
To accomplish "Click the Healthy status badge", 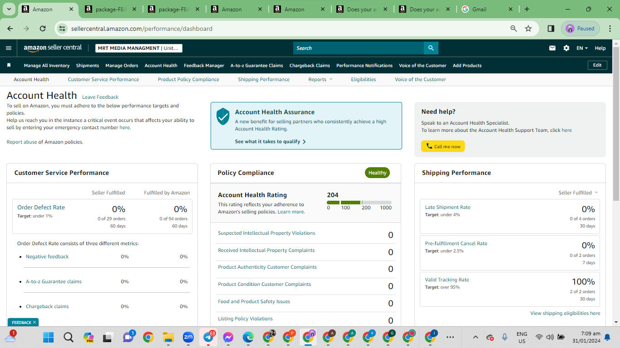I will pos(377,173).
